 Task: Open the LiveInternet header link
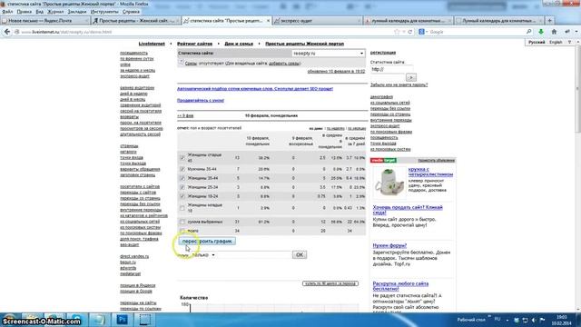(x=152, y=44)
